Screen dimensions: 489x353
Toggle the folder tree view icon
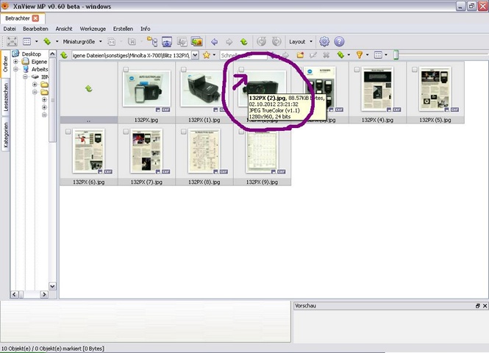pyautogui.click(x=152, y=41)
